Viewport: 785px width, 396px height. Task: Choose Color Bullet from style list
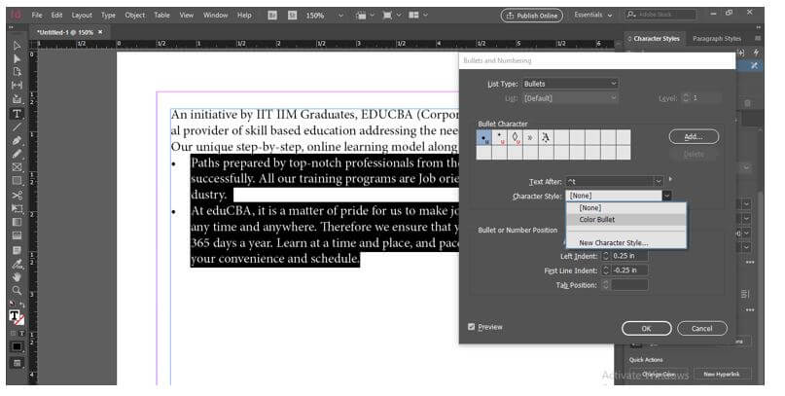point(626,219)
